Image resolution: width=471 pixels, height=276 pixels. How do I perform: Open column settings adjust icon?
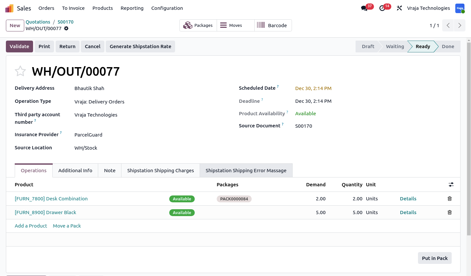[x=451, y=185]
